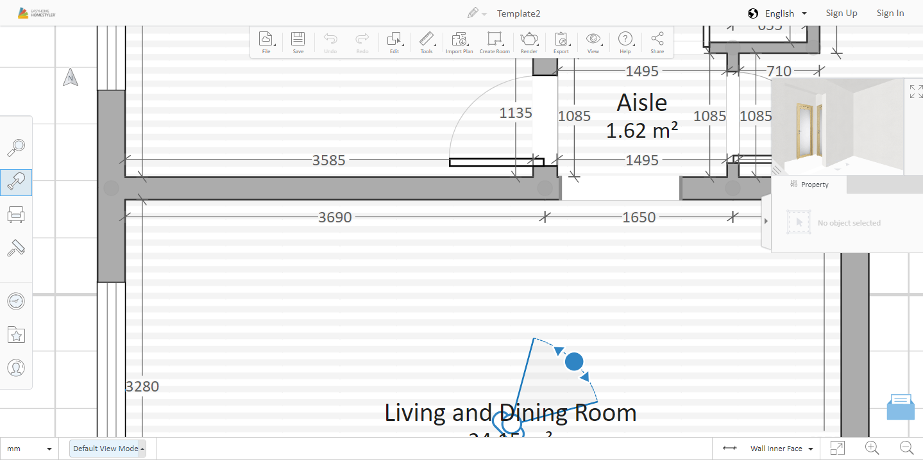Select the Create Room tool
This screenshot has width=923, height=462.
pos(495,42)
